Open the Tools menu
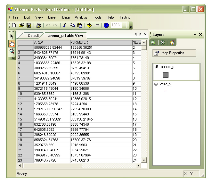Viewport: 212px width, 184px height. coord(97,17)
